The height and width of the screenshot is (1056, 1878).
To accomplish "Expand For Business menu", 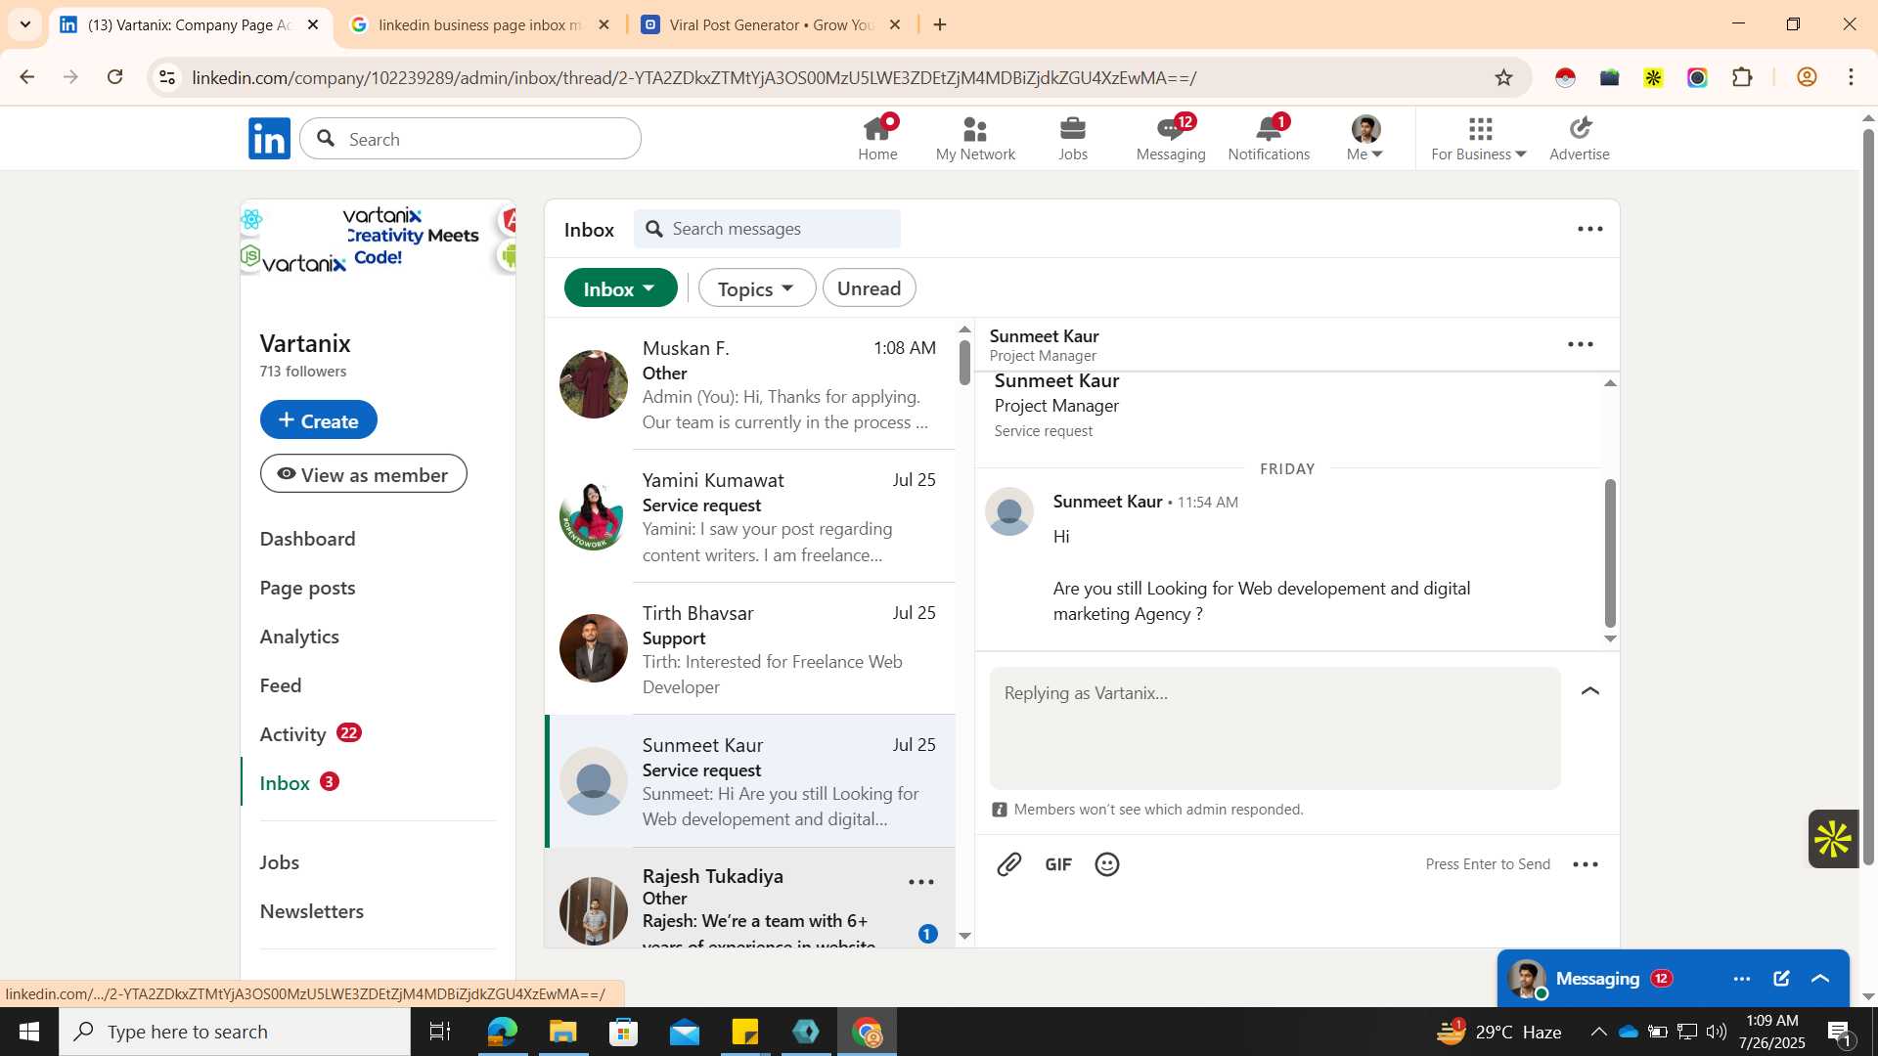I will click(x=1478, y=138).
